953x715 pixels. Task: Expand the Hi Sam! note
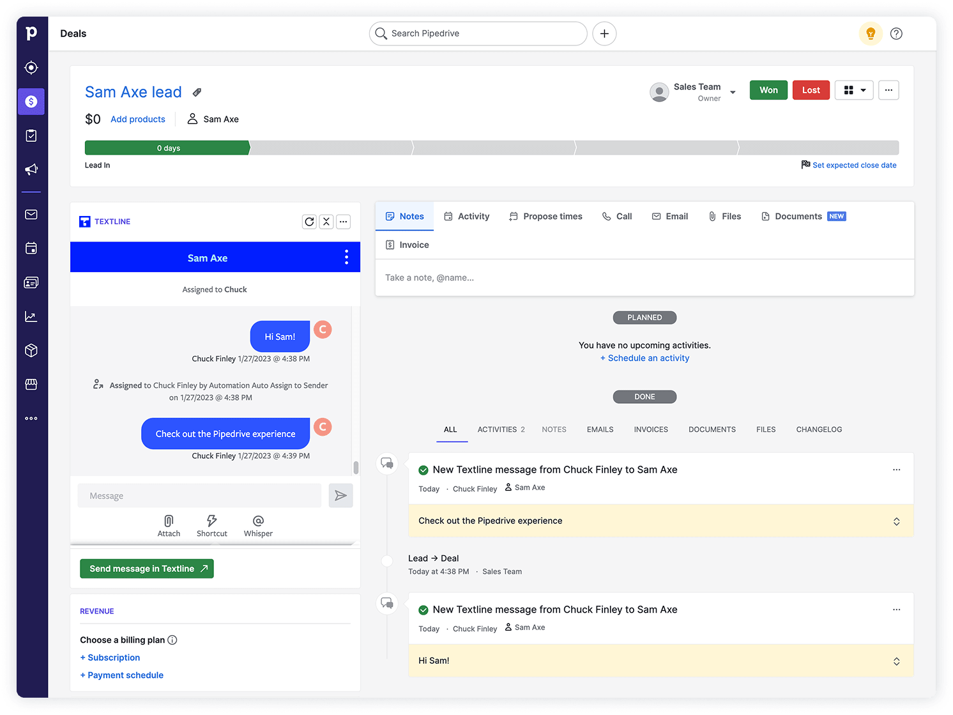[x=896, y=661]
